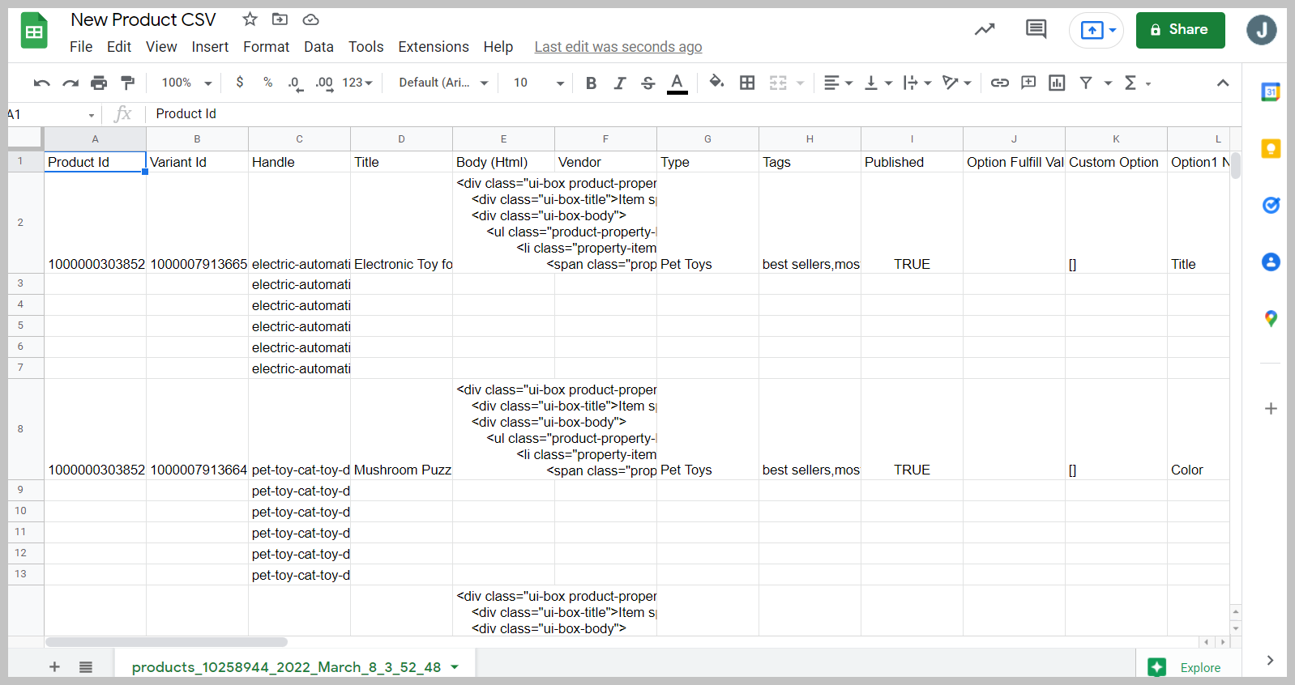This screenshot has width=1295, height=685.
Task: Toggle bold formatting
Action: [x=591, y=83]
